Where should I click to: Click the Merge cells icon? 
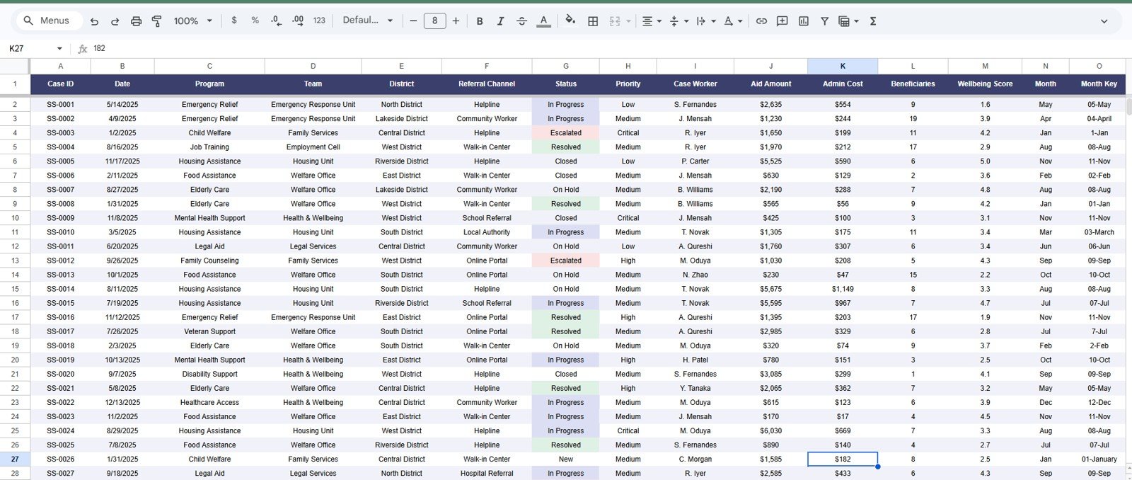614,21
